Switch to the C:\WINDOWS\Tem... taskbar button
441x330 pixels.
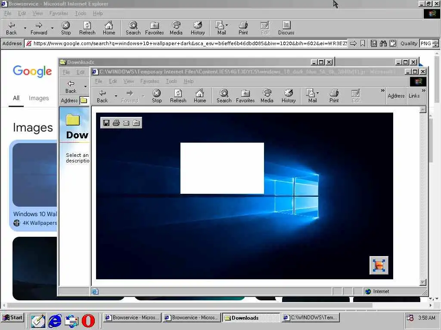[311, 318]
